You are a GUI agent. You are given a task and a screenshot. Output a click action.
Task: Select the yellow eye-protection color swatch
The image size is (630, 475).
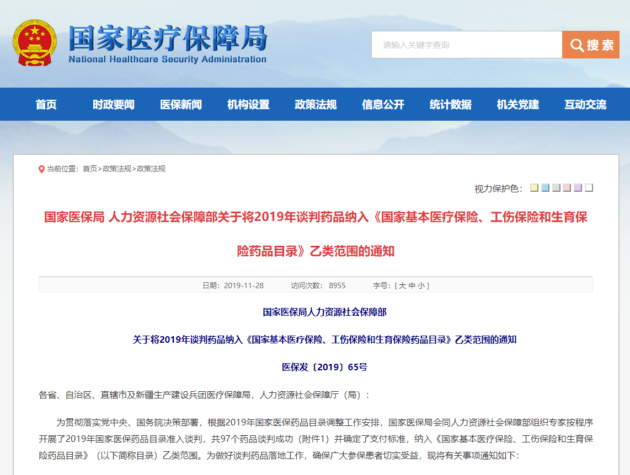coord(534,188)
